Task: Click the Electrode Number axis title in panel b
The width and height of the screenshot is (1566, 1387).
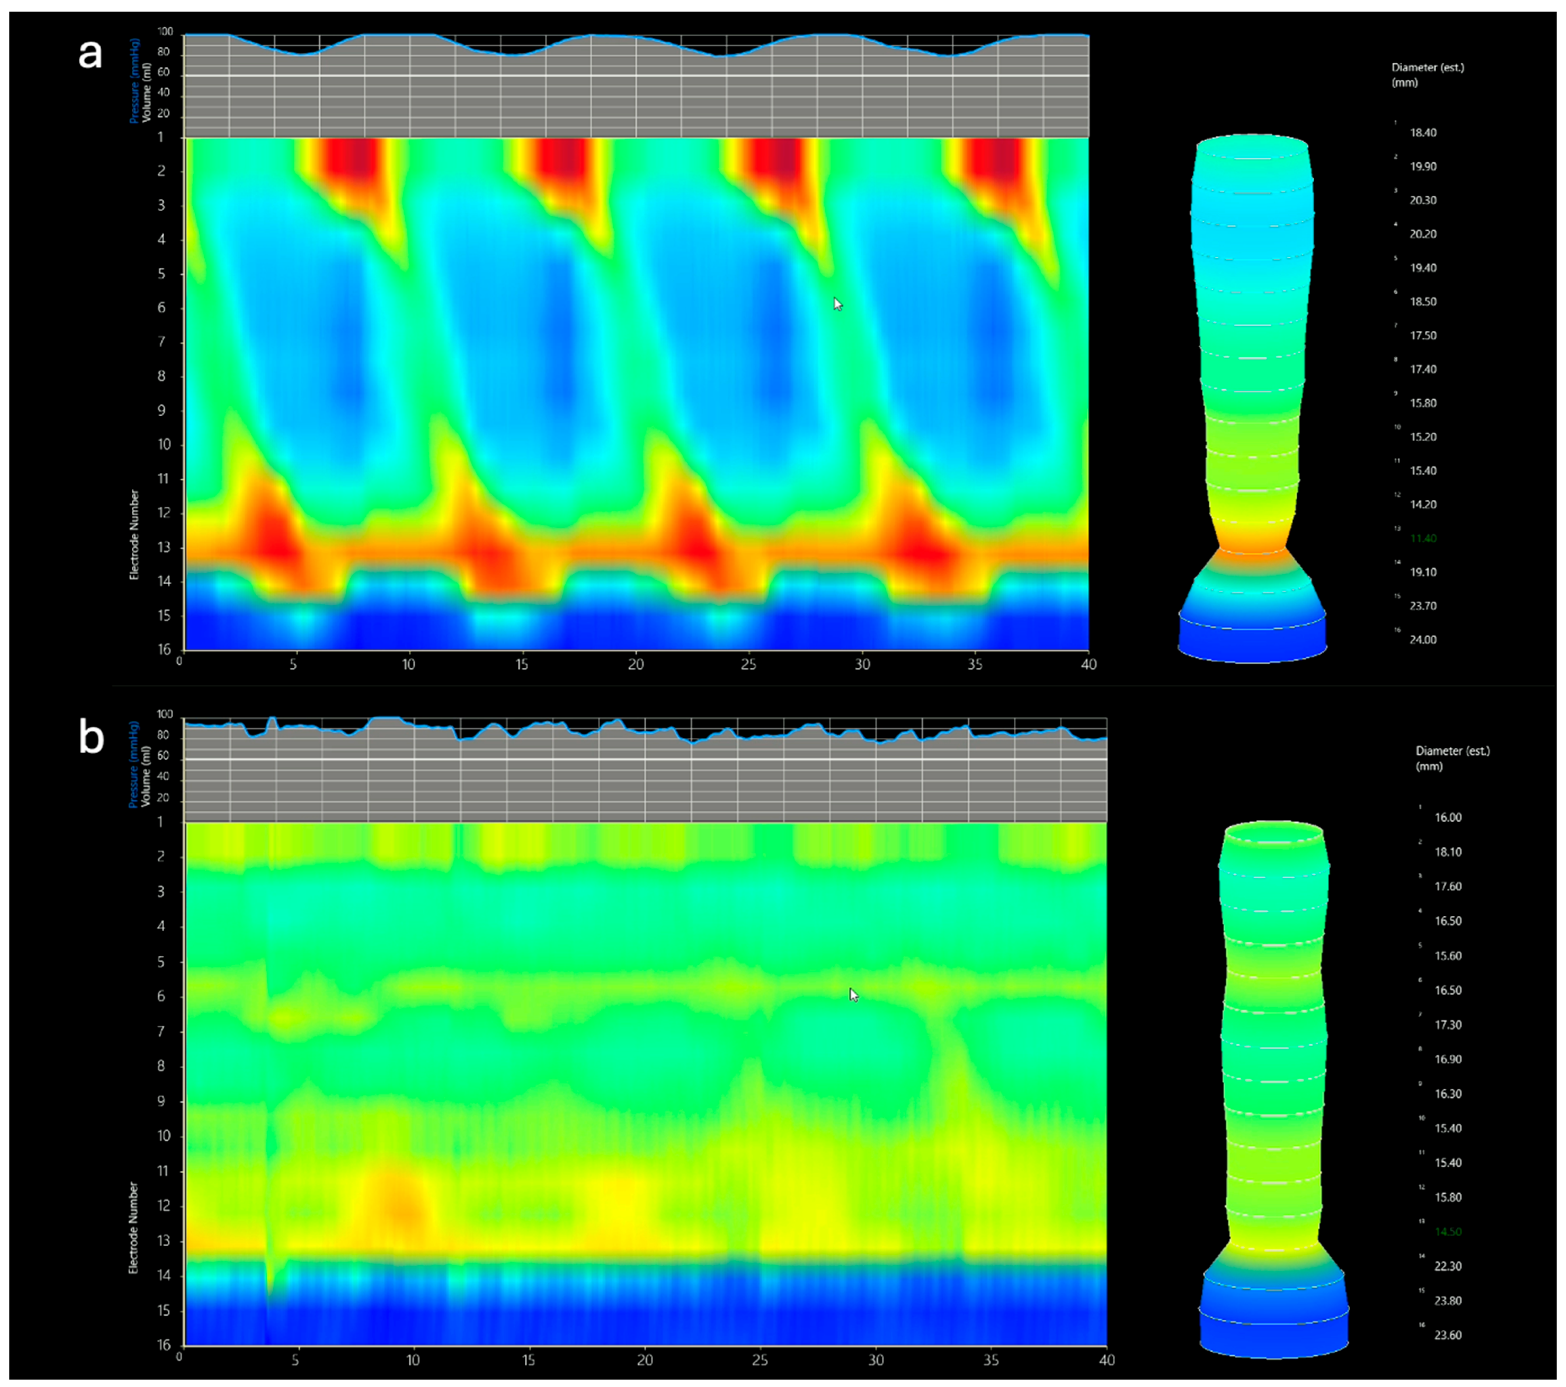Action: tap(133, 1227)
